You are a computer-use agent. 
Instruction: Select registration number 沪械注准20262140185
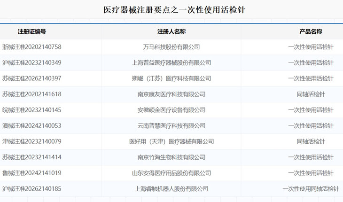click(32, 188)
